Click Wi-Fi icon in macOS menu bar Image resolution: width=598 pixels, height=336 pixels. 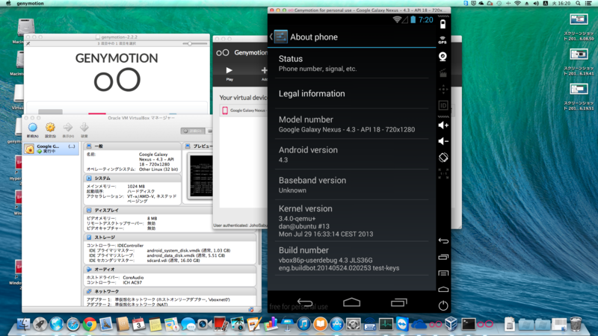click(517, 3)
